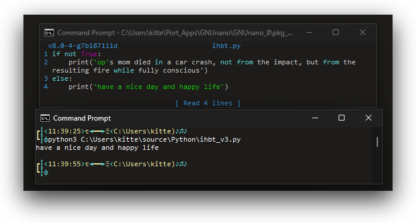Click the 'op' string on line 2
Screen dimensions: 416x223
[x=101, y=62]
